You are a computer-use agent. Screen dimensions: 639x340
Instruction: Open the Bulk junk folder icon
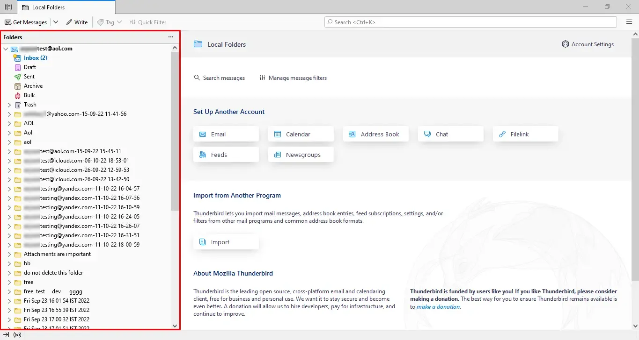click(18, 95)
